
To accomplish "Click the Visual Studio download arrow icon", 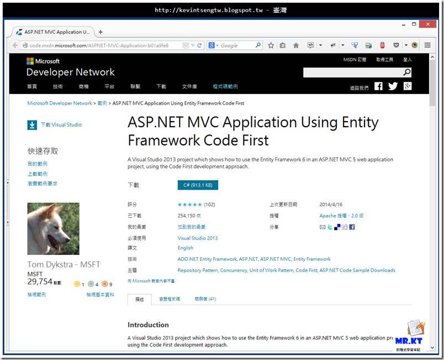I will (32, 125).
